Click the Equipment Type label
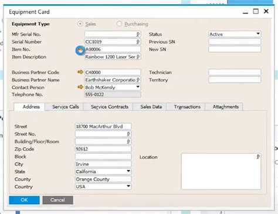278x214 pixels. [30, 24]
